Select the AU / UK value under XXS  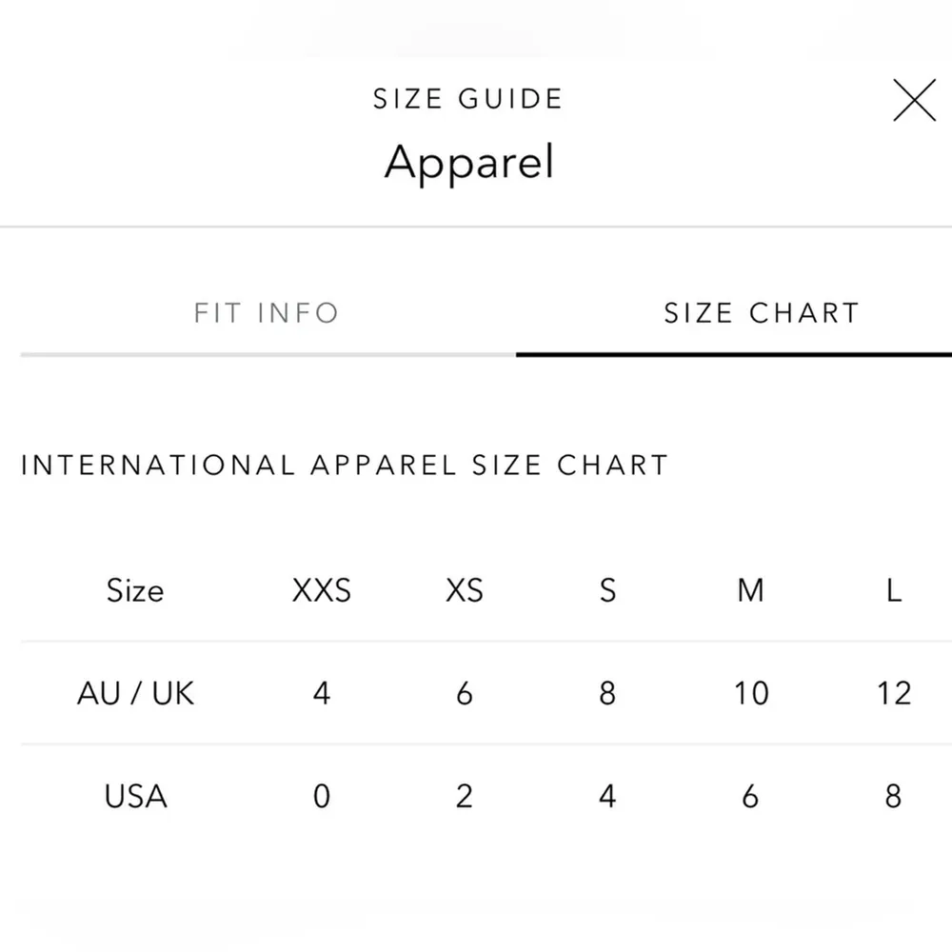point(322,693)
